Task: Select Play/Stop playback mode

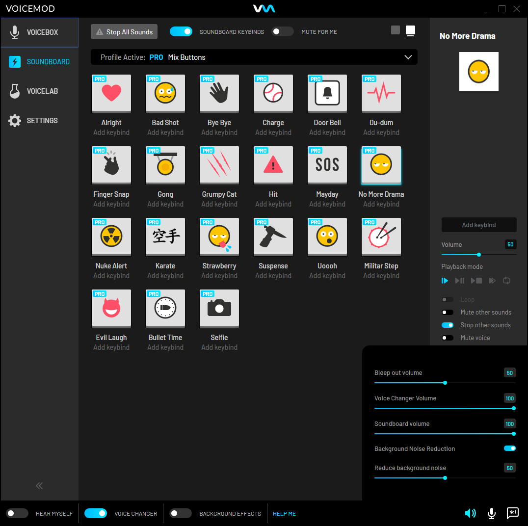Action: click(476, 281)
